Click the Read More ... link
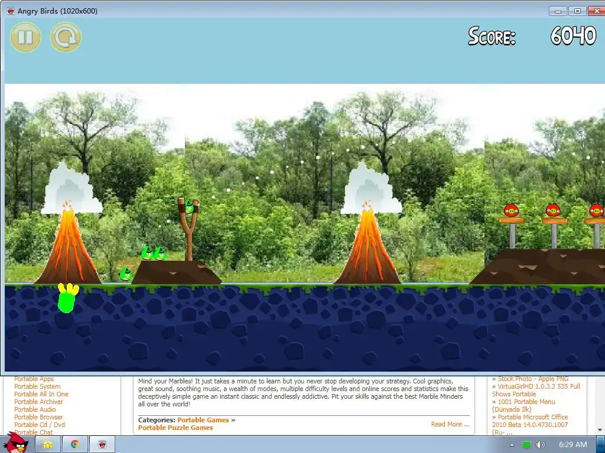605x453 pixels. [450, 424]
